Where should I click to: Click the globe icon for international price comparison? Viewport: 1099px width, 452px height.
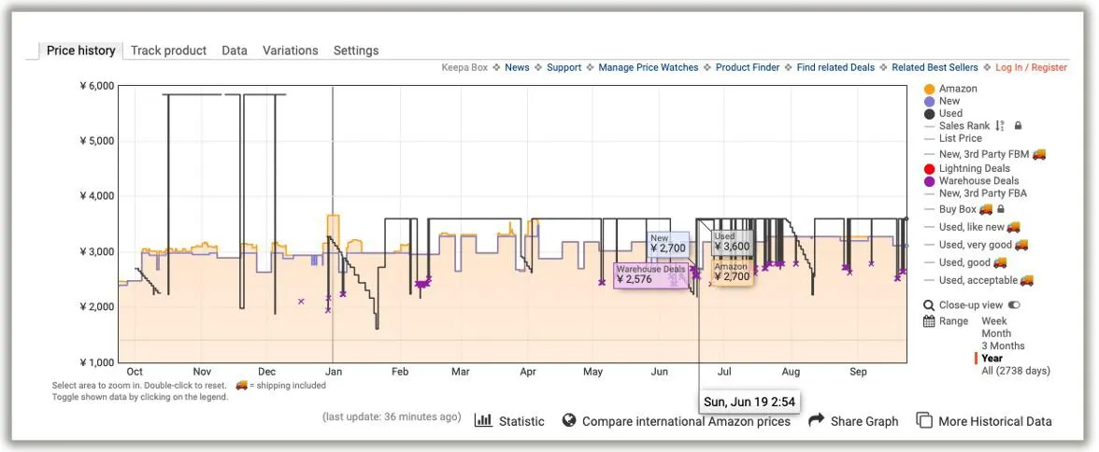(568, 420)
